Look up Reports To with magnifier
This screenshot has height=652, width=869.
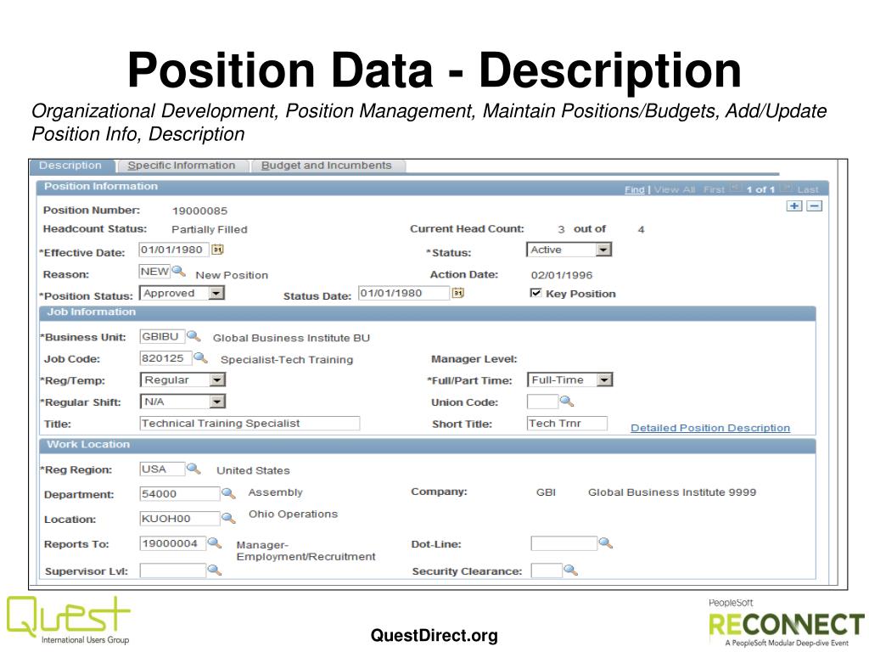point(215,542)
